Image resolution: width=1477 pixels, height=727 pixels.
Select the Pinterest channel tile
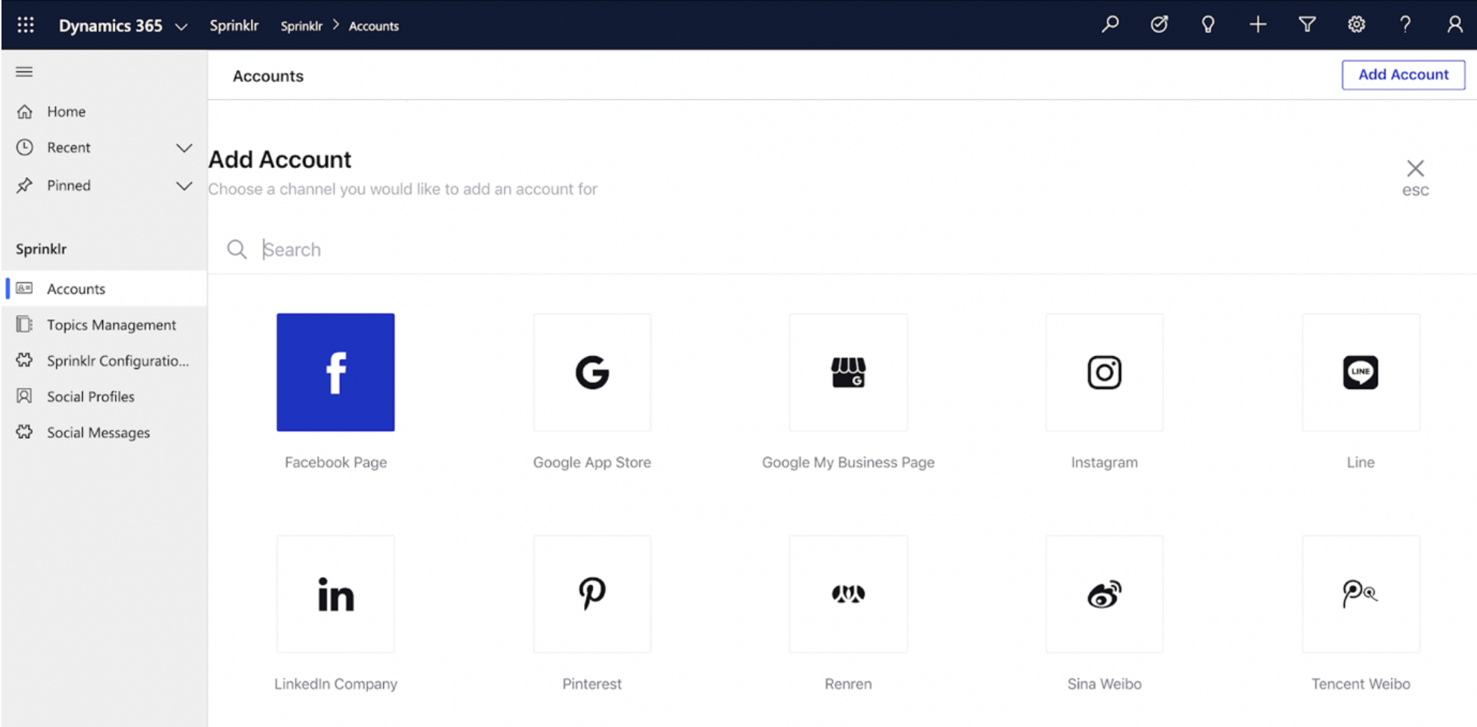coord(592,594)
